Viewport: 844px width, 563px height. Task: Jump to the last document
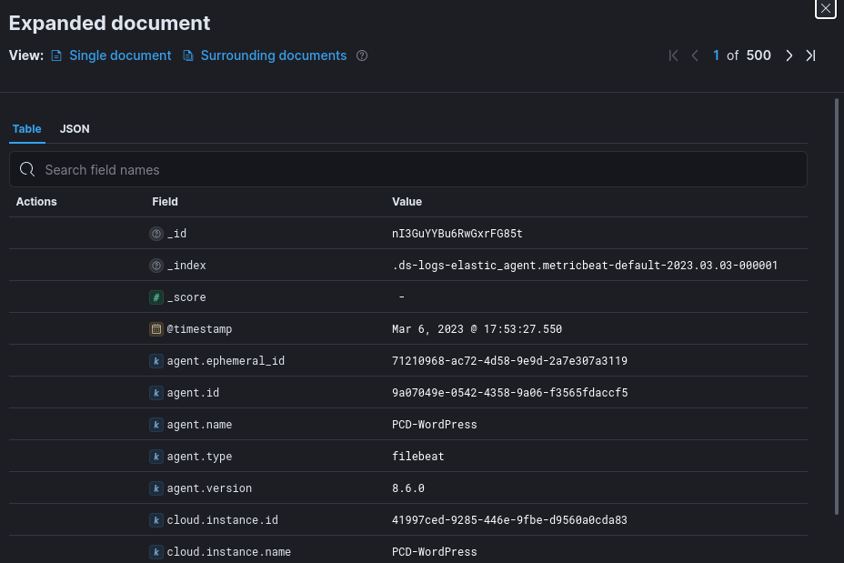pyautogui.click(x=810, y=55)
